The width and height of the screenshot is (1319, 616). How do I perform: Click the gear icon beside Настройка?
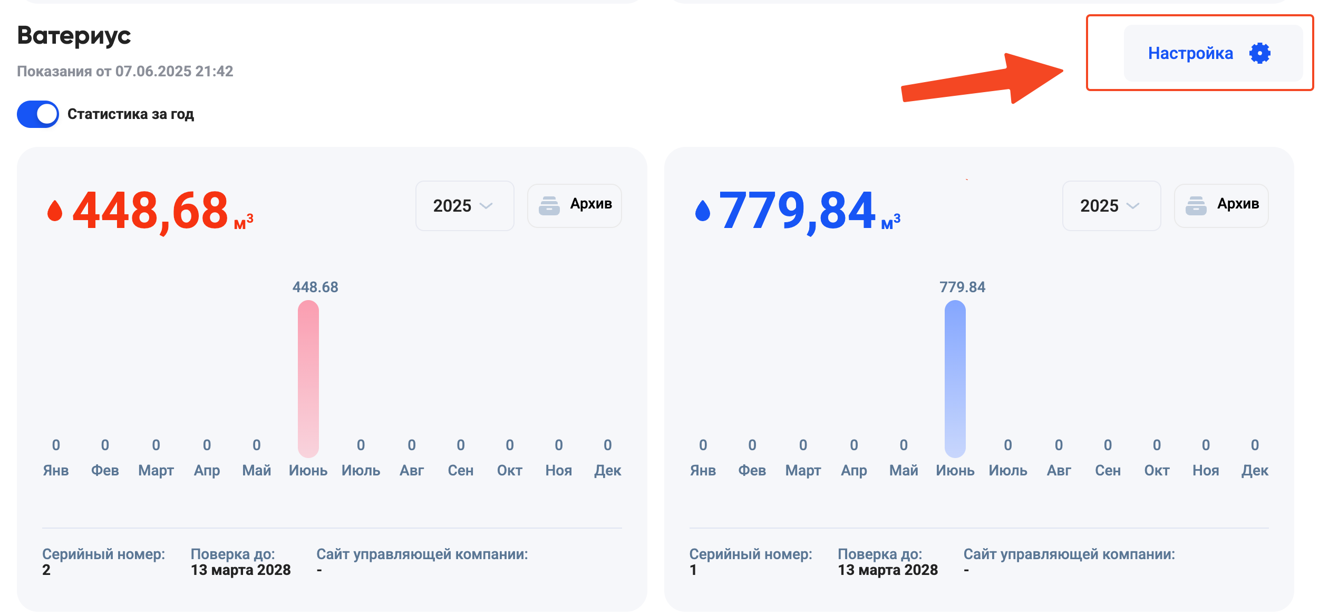1259,53
